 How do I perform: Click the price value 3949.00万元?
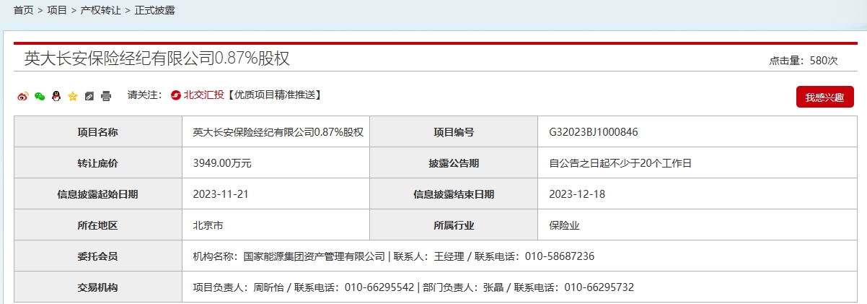click(x=222, y=163)
